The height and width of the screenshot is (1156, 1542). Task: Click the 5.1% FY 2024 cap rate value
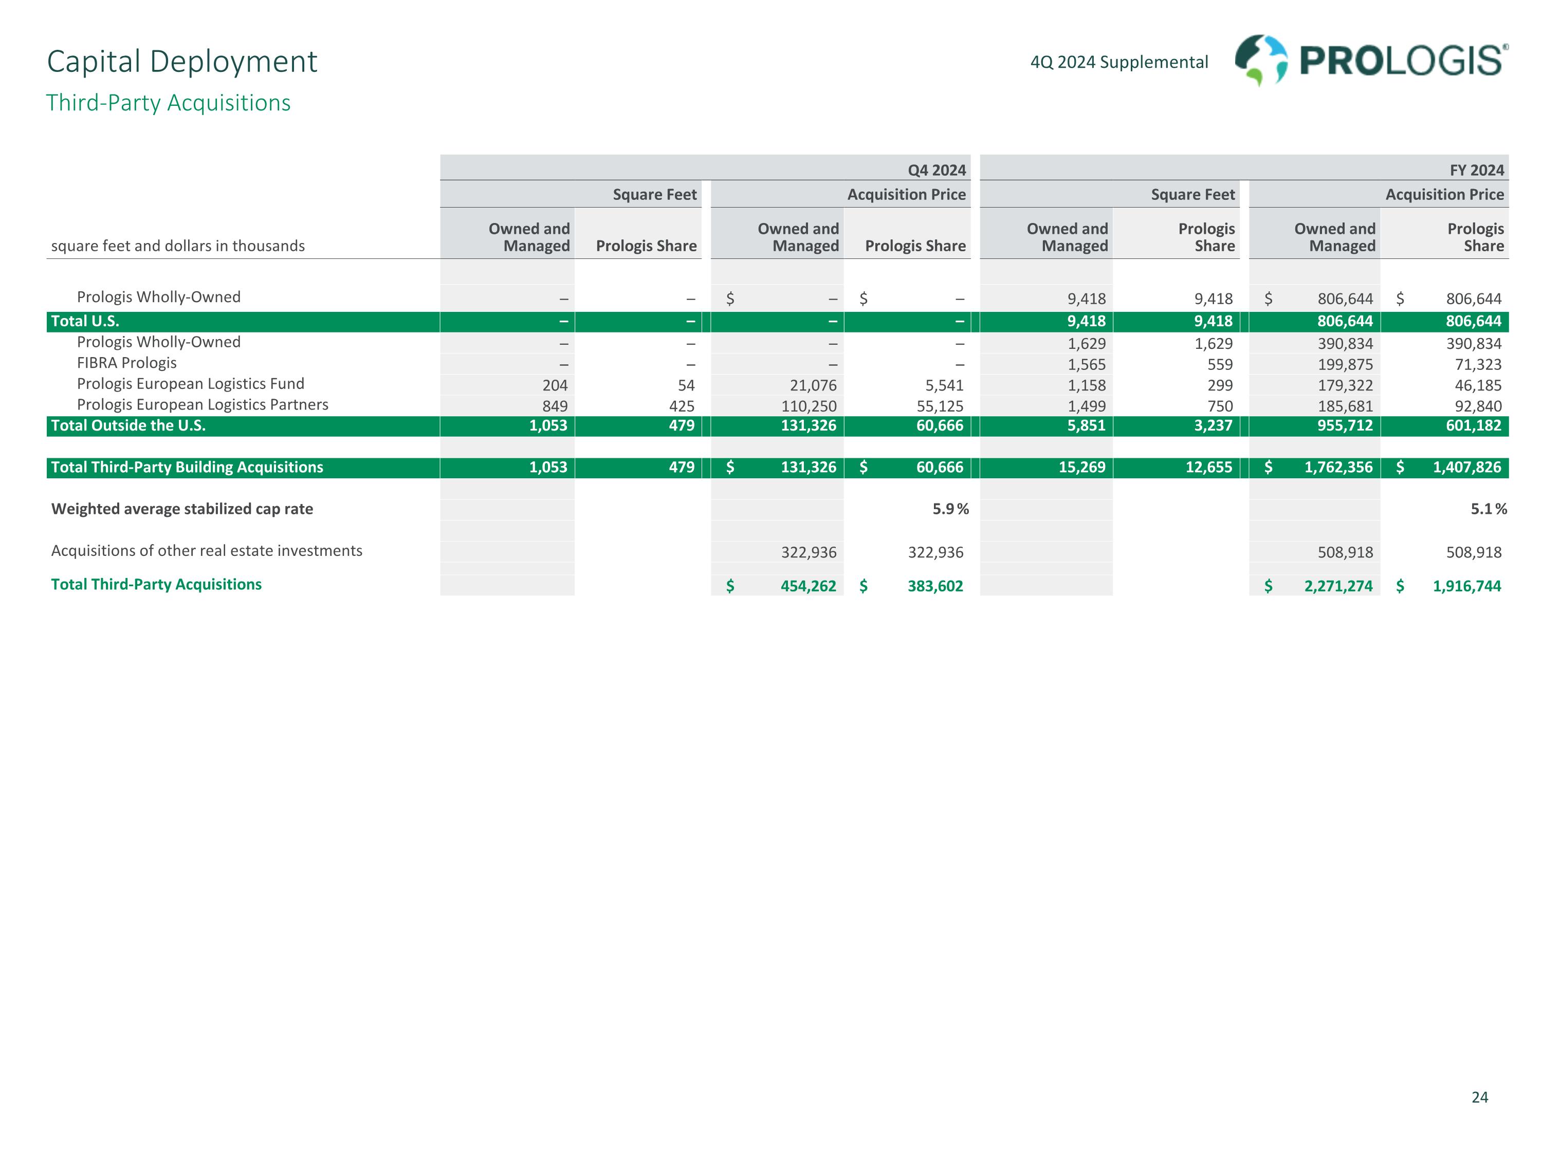pyautogui.click(x=1488, y=509)
